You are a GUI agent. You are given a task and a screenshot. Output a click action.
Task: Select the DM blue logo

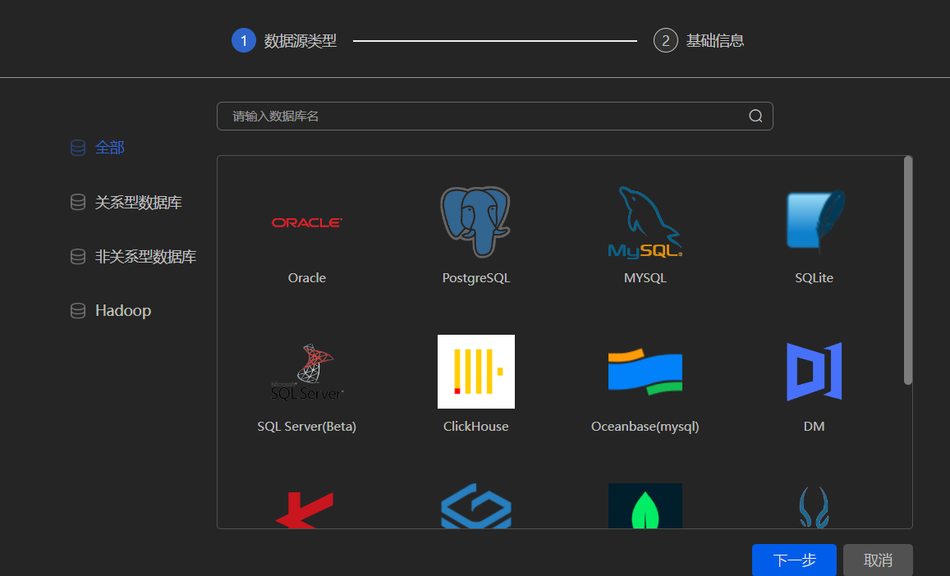[815, 371]
